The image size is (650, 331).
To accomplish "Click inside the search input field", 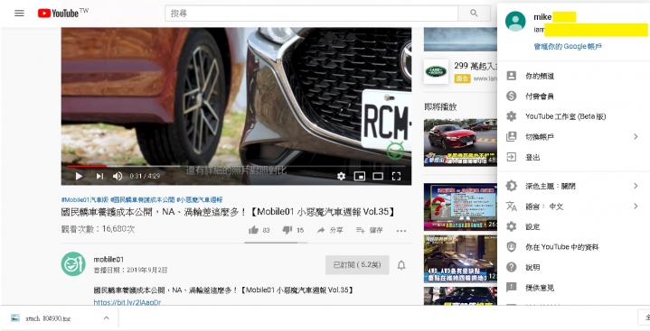I will point(311,14).
